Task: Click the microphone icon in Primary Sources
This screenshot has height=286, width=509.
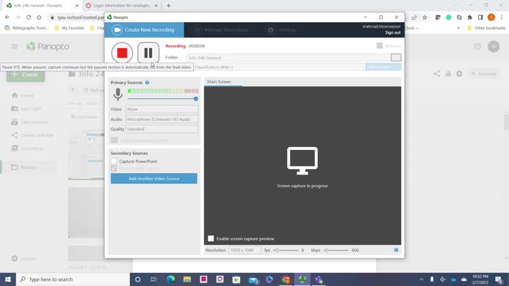Action: pos(118,94)
